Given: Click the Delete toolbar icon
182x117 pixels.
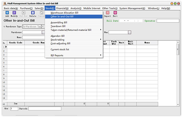Looking at the screenshot, I should point(33,13).
